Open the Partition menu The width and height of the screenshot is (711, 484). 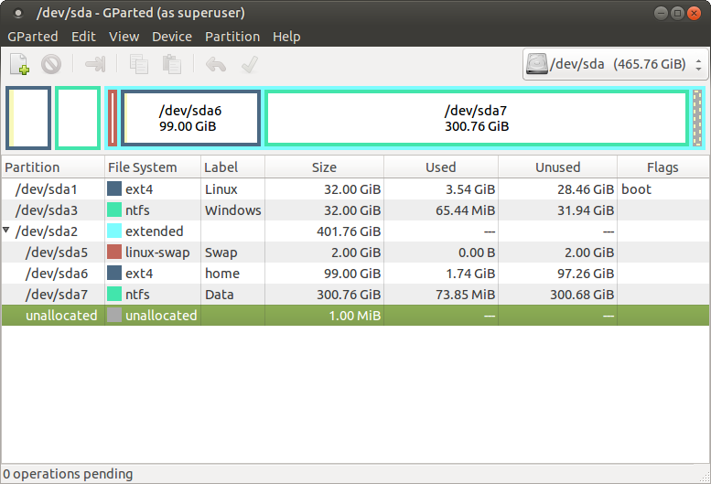click(x=232, y=37)
